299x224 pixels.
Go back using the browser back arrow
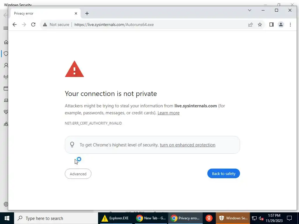click(x=15, y=24)
